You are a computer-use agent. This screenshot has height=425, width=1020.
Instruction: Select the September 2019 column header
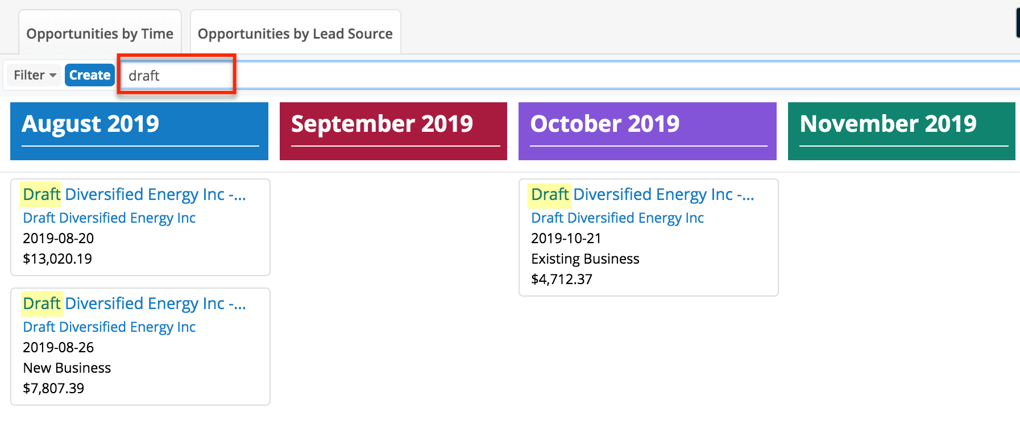pyautogui.click(x=382, y=124)
